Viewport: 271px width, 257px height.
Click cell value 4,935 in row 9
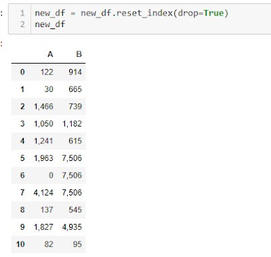(x=72, y=227)
